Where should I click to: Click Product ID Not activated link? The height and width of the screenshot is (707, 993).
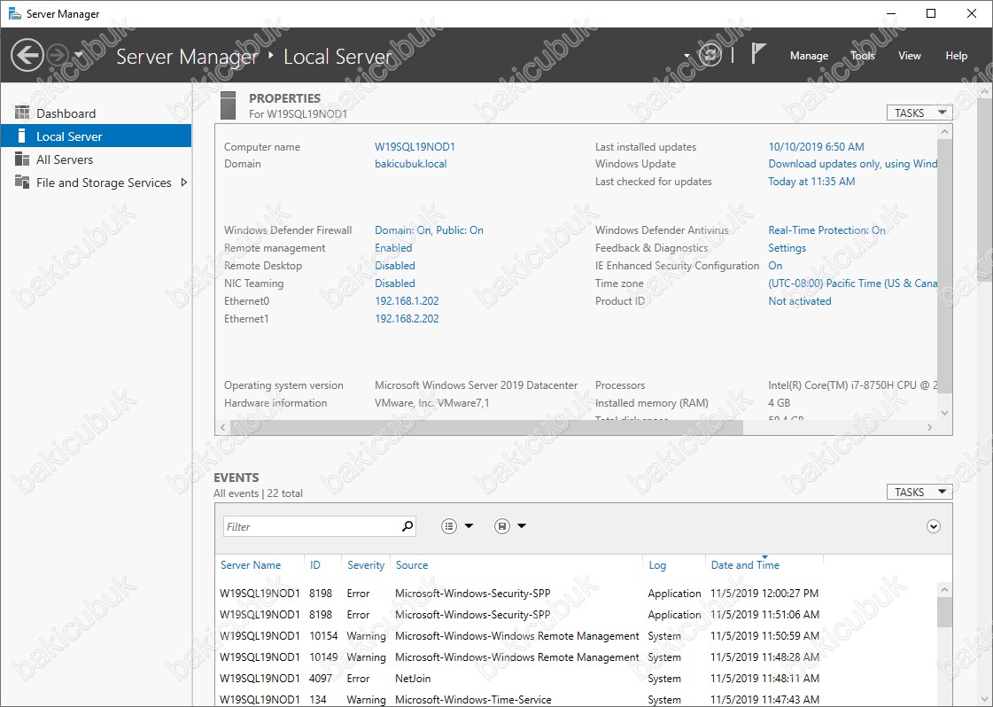pos(799,301)
